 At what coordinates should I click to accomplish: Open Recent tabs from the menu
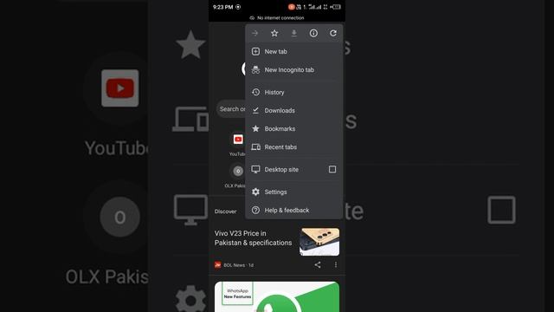[294, 147]
